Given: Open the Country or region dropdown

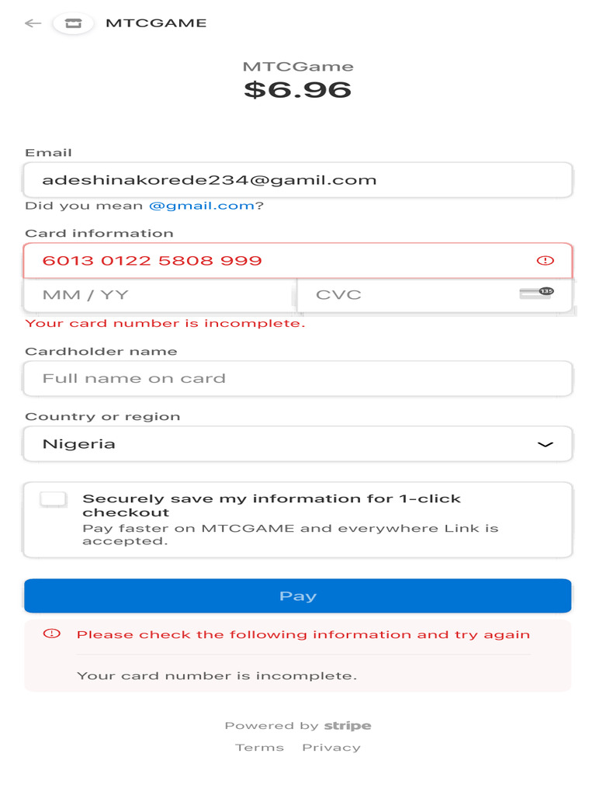Looking at the screenshot, I should [x=298, y=444].
